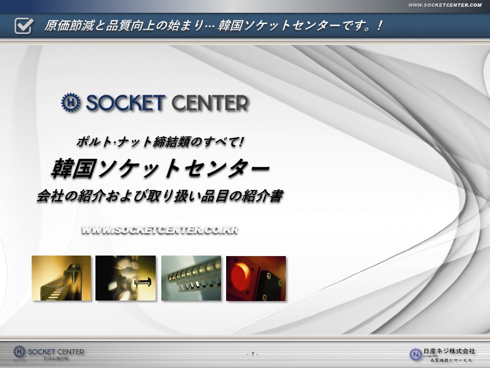Click the gear H emblem in main logo
Image resolution: width=490 pixels, height=368 pixels.
click(70, 103)
